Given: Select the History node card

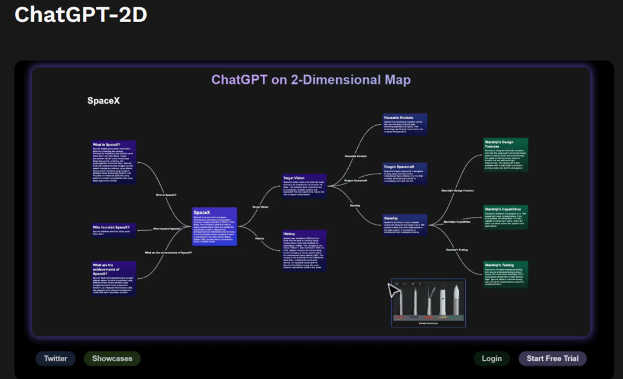Looking at the screenshot, I should click(304, 250).
